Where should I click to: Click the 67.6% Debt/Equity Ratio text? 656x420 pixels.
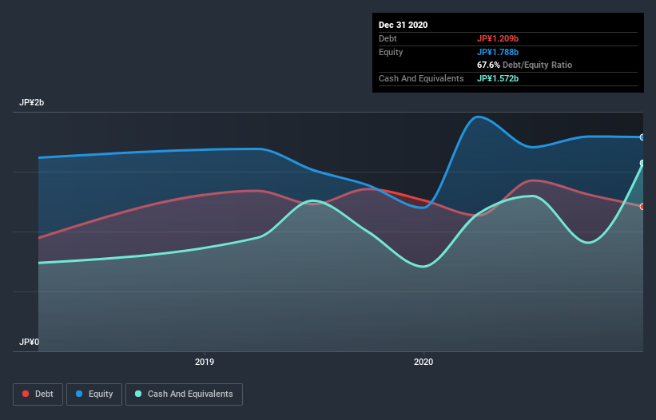[x=524, y=65]
